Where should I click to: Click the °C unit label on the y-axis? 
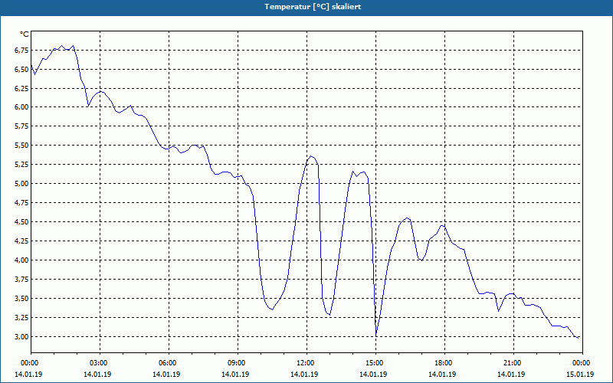coord(24,34)
